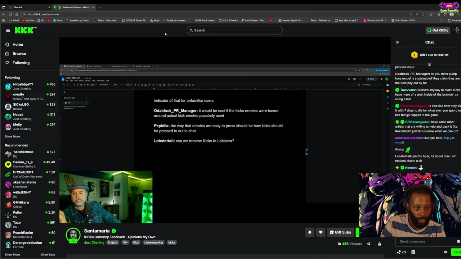Click the 70 KICKs points balance
Screen dimensions: 461x259
click(x=401, y=252)
